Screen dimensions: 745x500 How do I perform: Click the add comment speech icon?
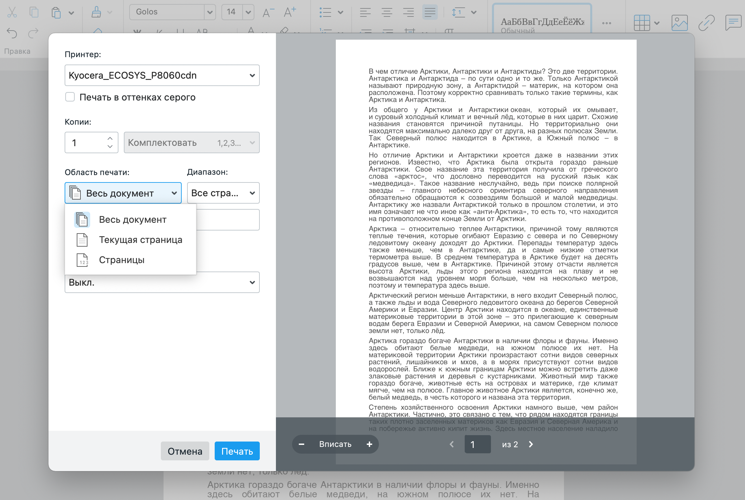click(733, 23)
